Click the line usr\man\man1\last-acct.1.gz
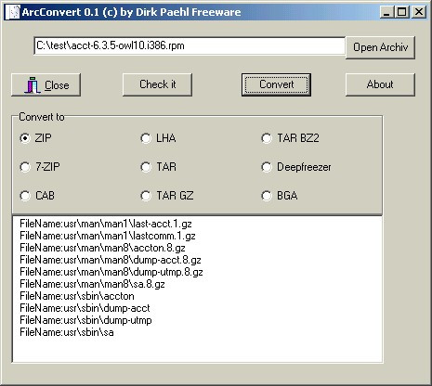Viewport: 432px width, 386px height. point(106,224)
